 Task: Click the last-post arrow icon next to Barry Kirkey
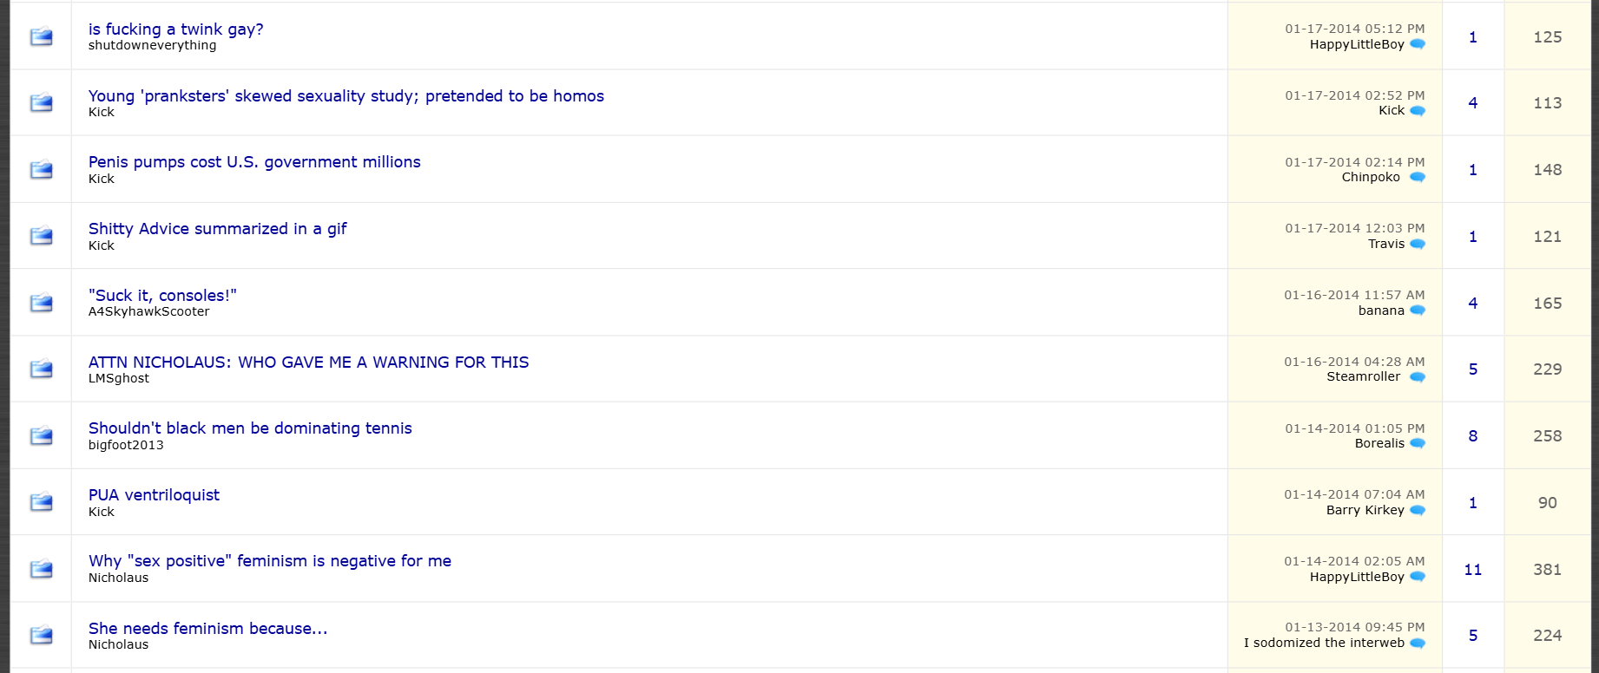click(x=1418, y=511)
